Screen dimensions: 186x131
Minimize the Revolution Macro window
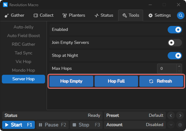[x=150, y=5]
